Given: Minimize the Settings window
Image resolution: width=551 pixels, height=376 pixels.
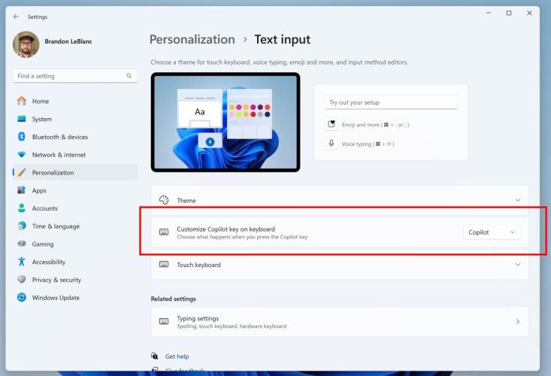Looking at the screenshot, I should point(489,13).
